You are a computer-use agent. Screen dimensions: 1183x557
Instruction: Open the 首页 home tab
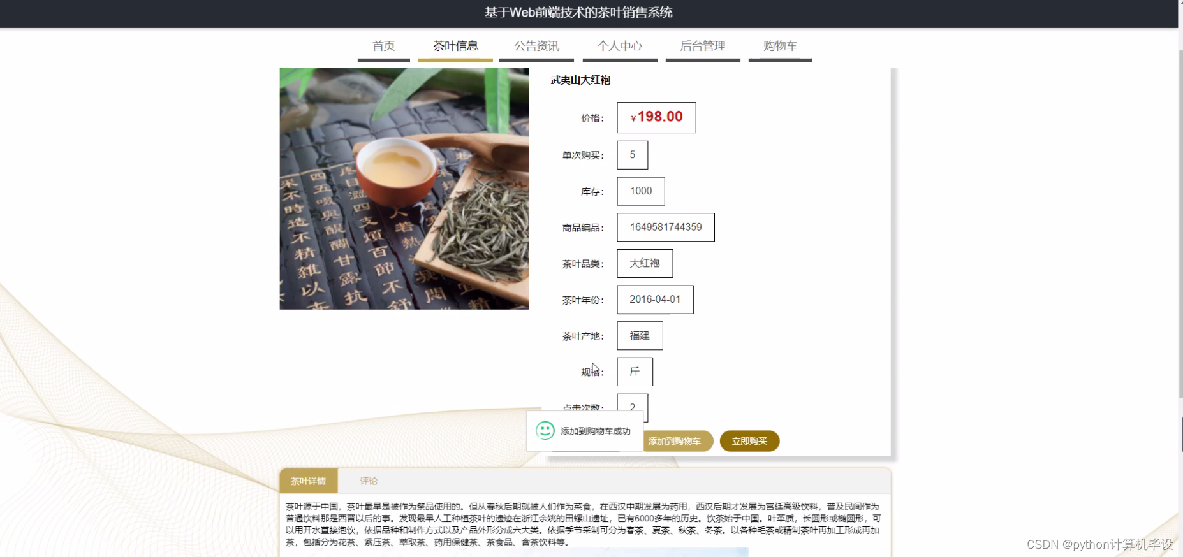pyautogui.click(x=384, y=47)
